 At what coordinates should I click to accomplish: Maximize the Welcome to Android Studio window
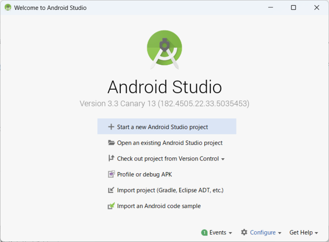point(293,8)
